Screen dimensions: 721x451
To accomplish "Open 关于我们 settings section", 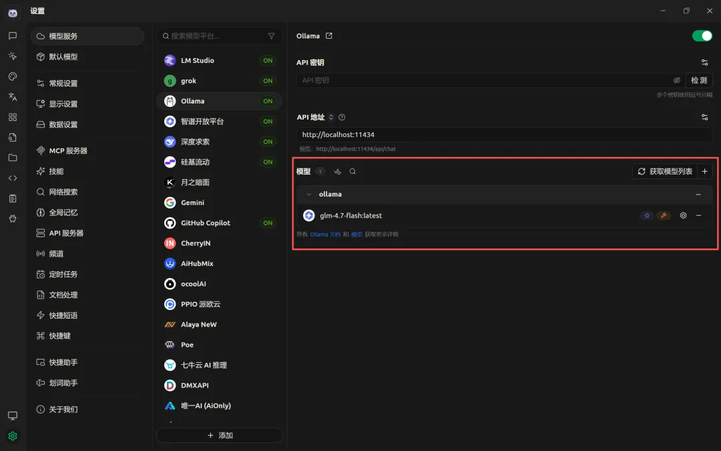I will coord(87,409).
